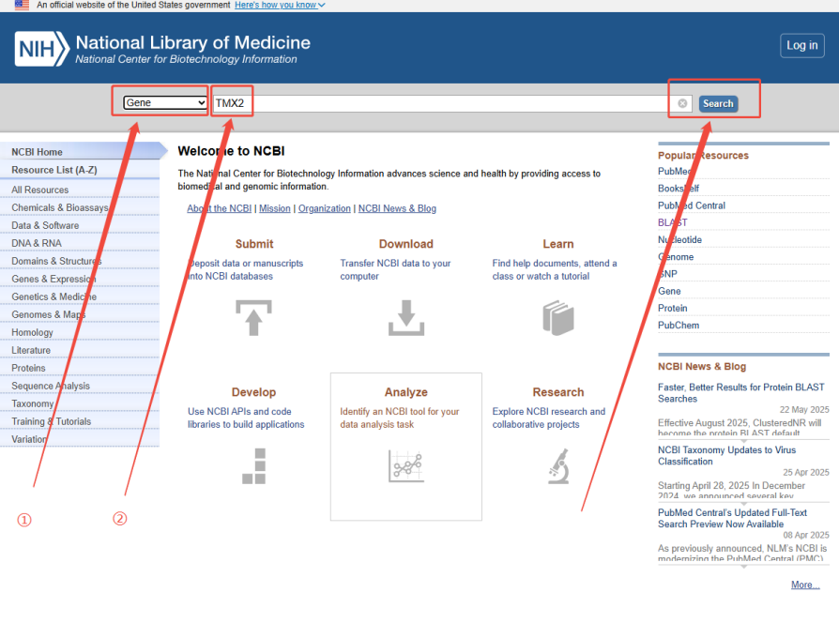Viewport: 839px width, 623px height.
Task: Click the Develop heading
Action: point(253,392)
